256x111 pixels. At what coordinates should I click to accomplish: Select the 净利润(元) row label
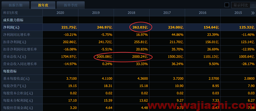click(x=11, y=28)
